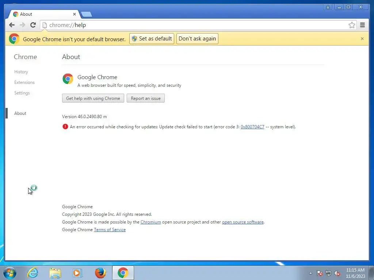
Task: Click the Copyright 2023 Google Inc. line
Action: pos(107,214)
